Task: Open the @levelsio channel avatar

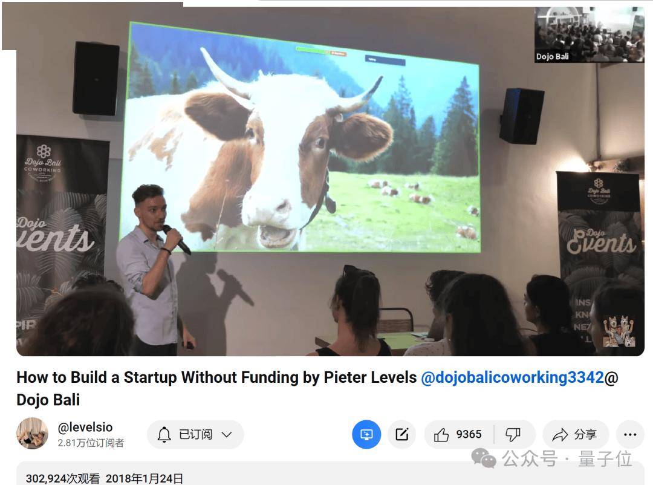Action: (x=33, y=434)
